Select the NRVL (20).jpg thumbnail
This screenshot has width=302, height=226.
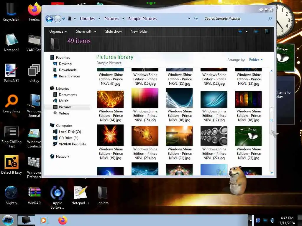pyautogui.click(x=145, y=136)
